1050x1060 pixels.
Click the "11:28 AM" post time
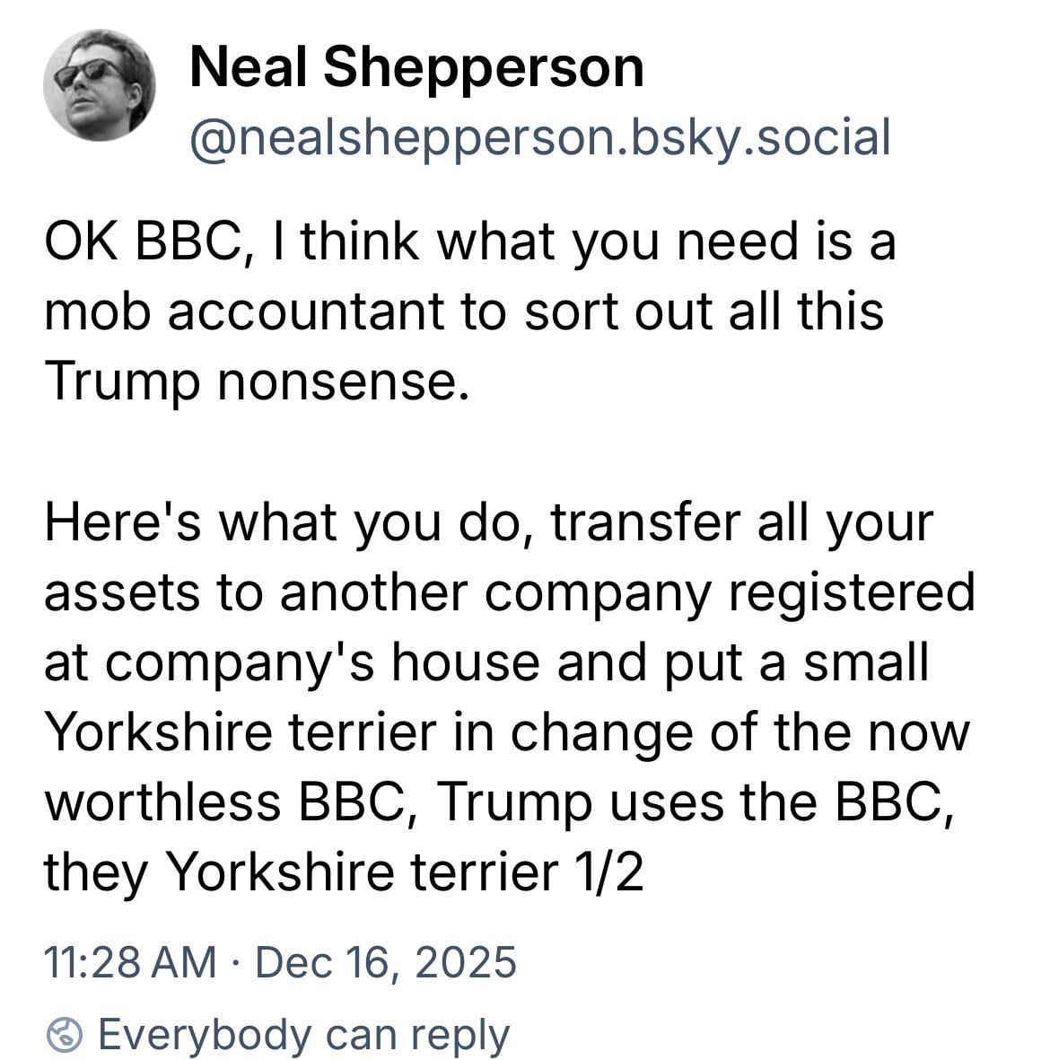pyautogui.click(x=130, y=961)
